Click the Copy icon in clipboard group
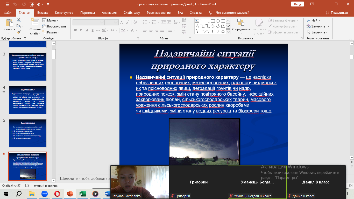This screenshot has height=199, width=354. pyautogui.click(x=19, y=26)
